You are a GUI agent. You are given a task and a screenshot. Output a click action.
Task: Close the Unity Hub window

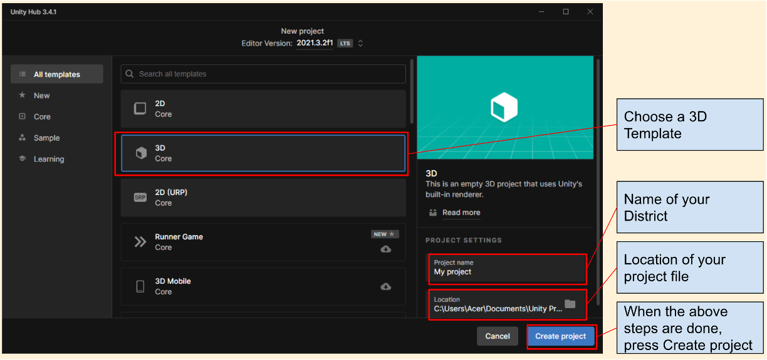(590, 12)
